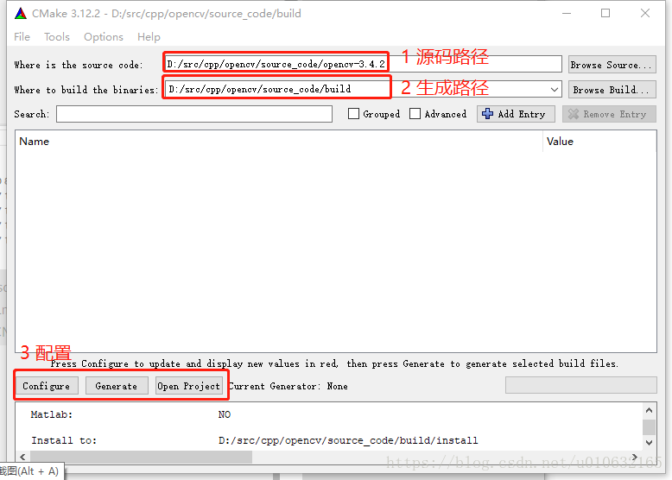Expand the build binaries path dropdown

(x=555, y=90)
